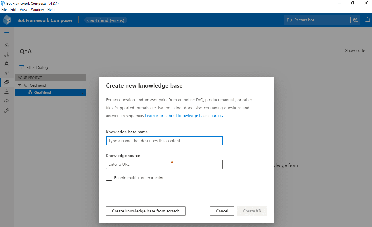This screenshot has height=227, width=372.
Task: Open the Home page from sidebar
Action: [7, 45]
